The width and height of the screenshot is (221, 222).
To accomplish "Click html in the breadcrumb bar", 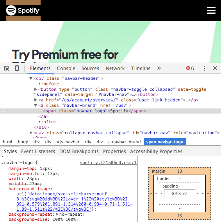I will (x=7, y=142).
